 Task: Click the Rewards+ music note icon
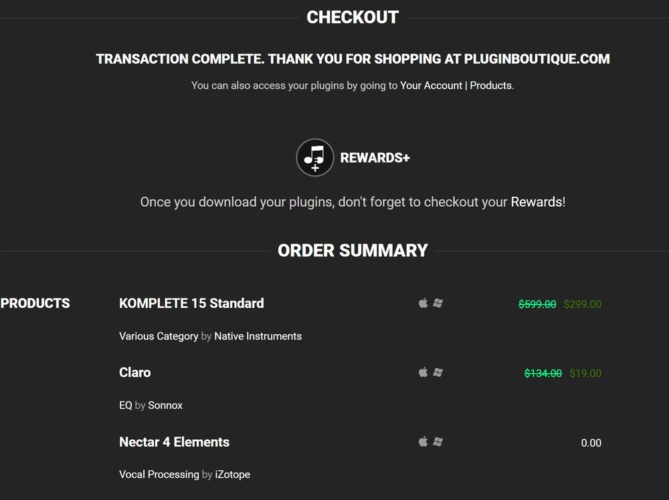[315, 157]
